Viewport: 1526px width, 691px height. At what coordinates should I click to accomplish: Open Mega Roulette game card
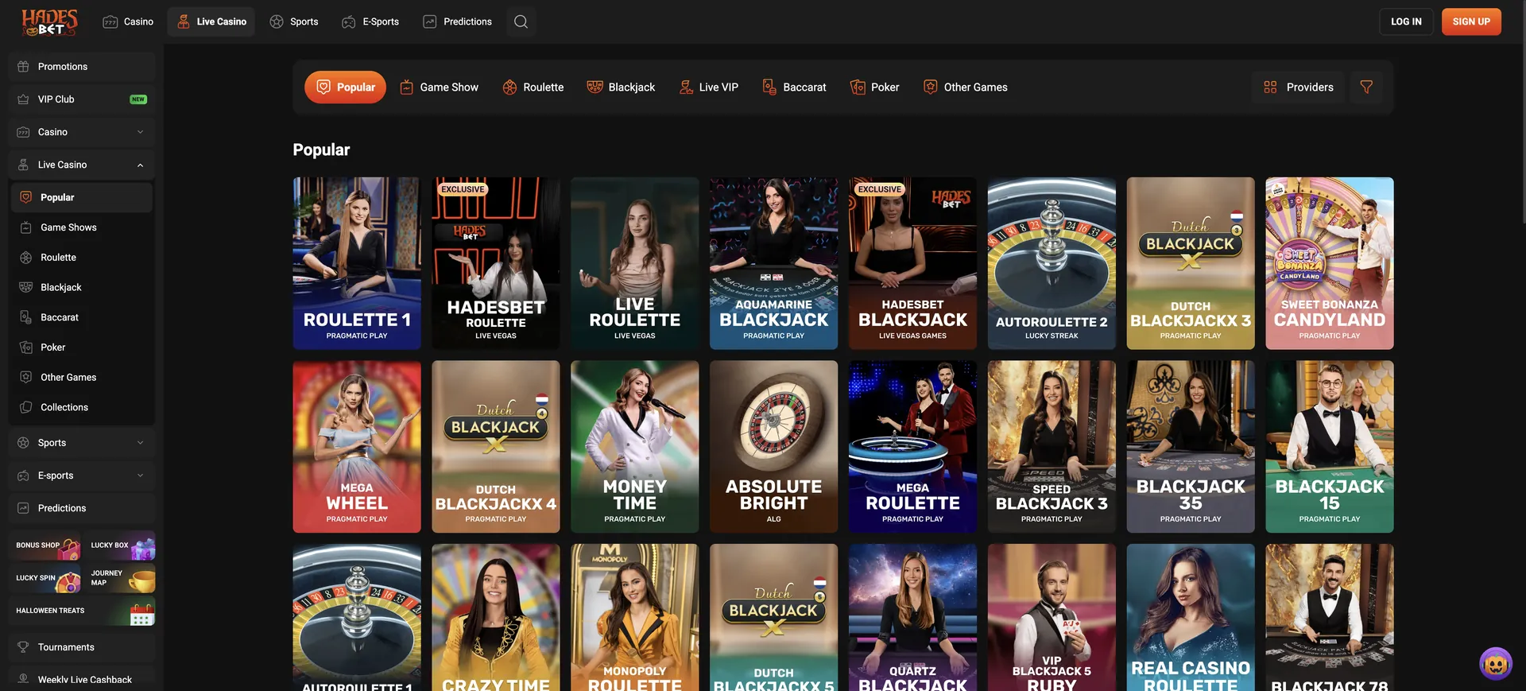(912, 447)
